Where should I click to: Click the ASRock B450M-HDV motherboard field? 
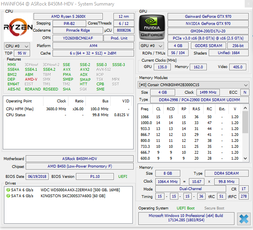click(79, 159)
